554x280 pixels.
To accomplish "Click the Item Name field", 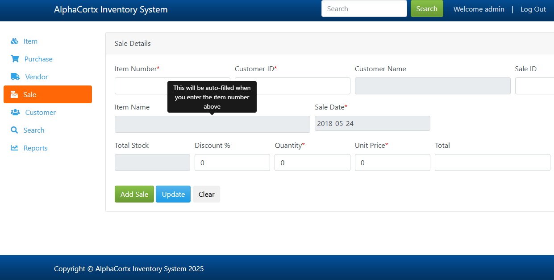I will click(212, 124).
